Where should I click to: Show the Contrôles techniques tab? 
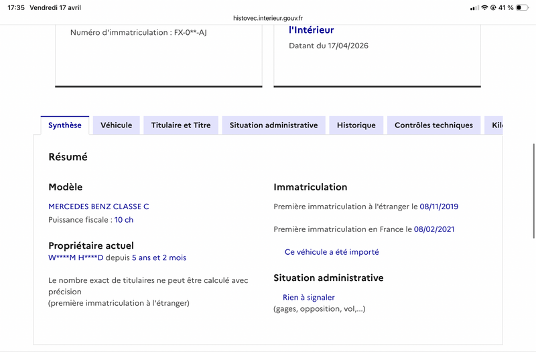(433, 125)
